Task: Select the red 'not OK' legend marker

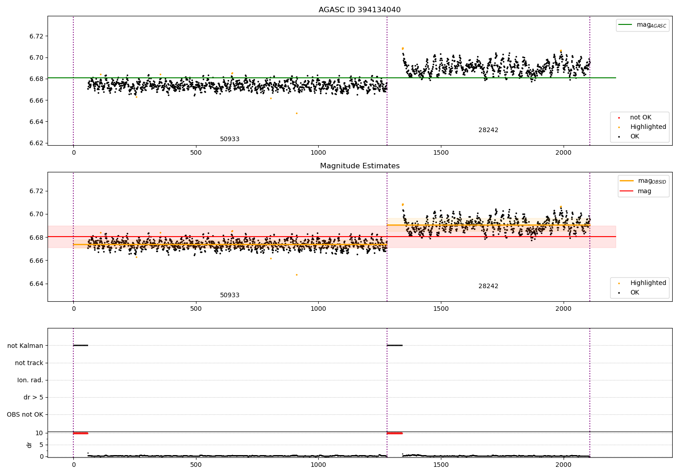Action: [x=619, y=118]
